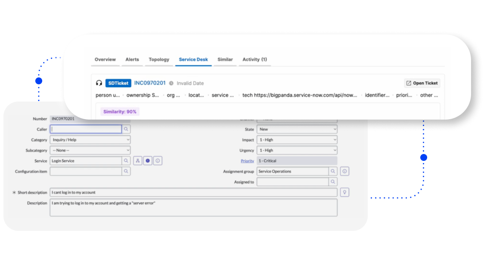This screenshot has width=484, height=265.
Task: Go to the Service Desk tab
Action: 193,59
